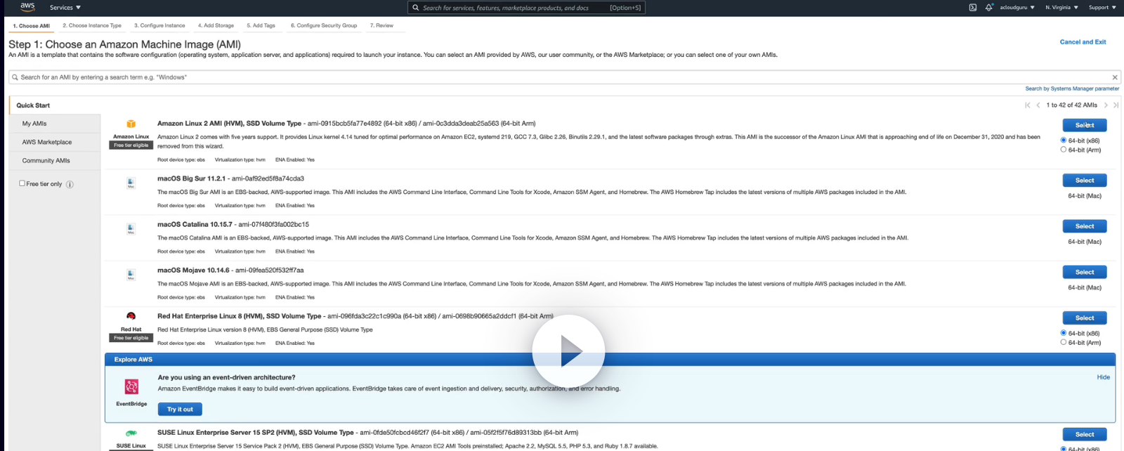Click the Amazon Linux 2 AMI title text
This screenshot has width=1124, height=451.
pos(229,124)
